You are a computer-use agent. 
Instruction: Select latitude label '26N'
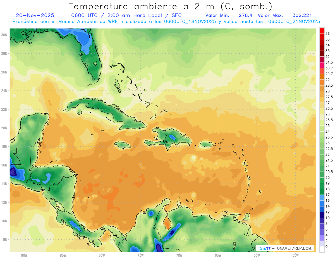point(4,72)
